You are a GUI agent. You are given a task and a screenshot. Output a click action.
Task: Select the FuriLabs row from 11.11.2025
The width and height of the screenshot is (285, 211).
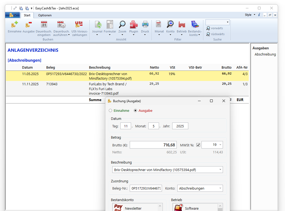127,88
